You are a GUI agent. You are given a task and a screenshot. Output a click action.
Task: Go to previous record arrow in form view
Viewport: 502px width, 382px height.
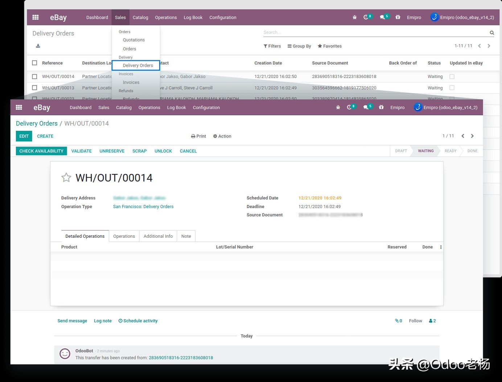tap(463, 136)
